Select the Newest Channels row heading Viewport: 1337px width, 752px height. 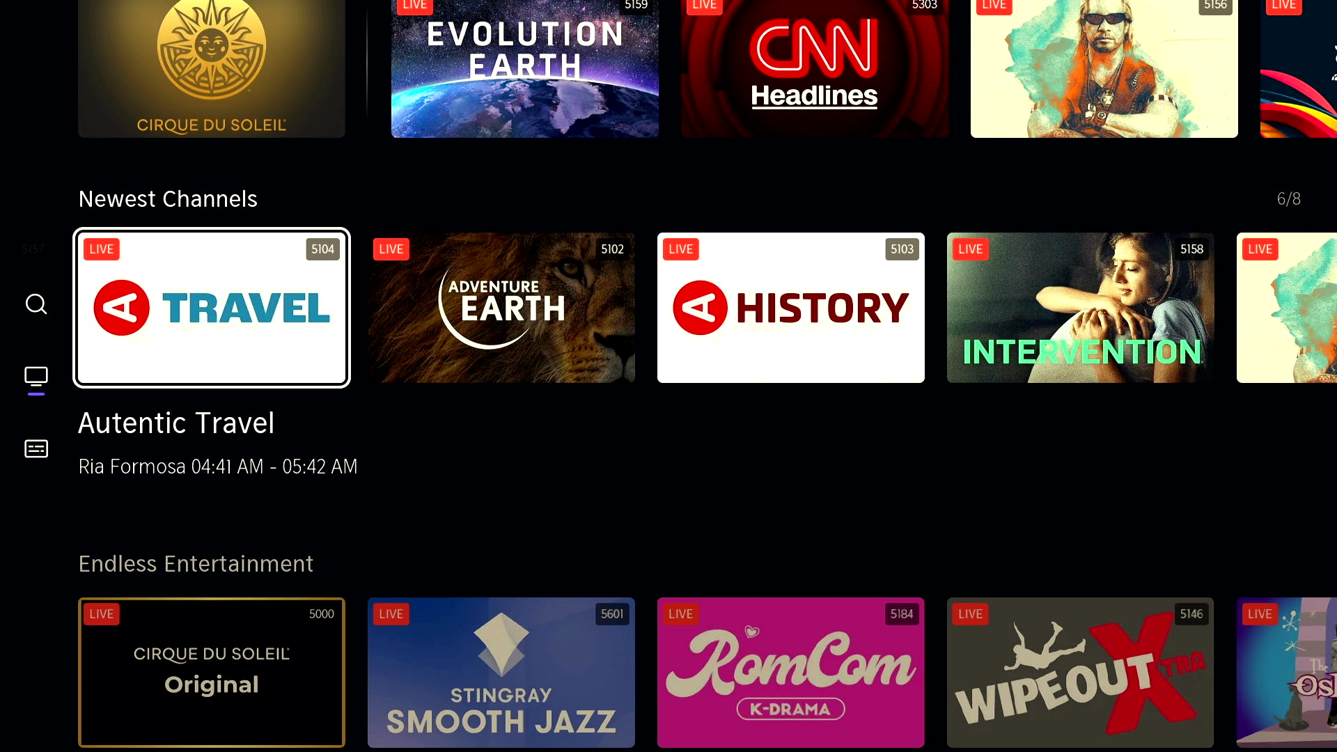click(x=168, y=199)
